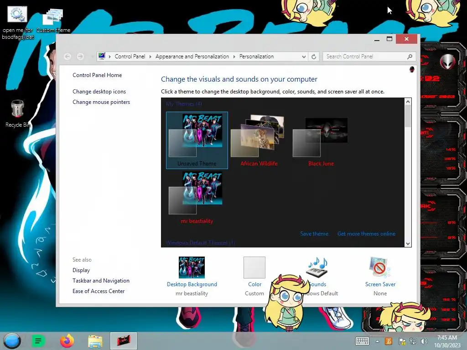The height and width of the screenshot is (350, 467).
Task: Click the Alienware head gadget icon
Action: (x=448, y=62)
